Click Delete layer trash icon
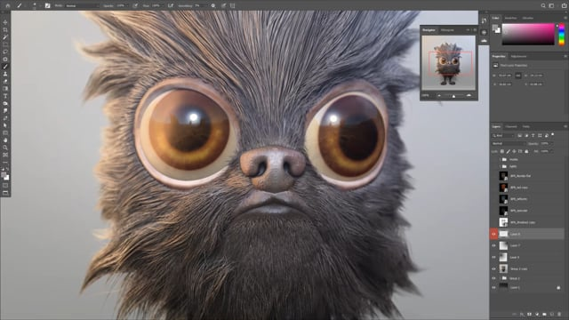Viewport: 569px width, 320px height. click(x=559, y=314)
